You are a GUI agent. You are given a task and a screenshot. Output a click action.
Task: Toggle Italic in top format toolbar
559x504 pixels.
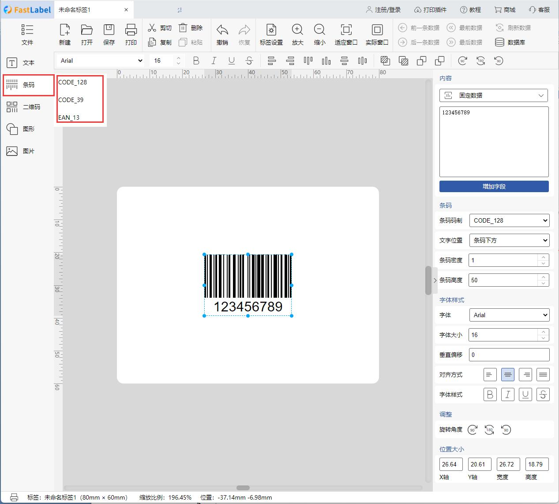pyautogui.click(x=214, y=61)
